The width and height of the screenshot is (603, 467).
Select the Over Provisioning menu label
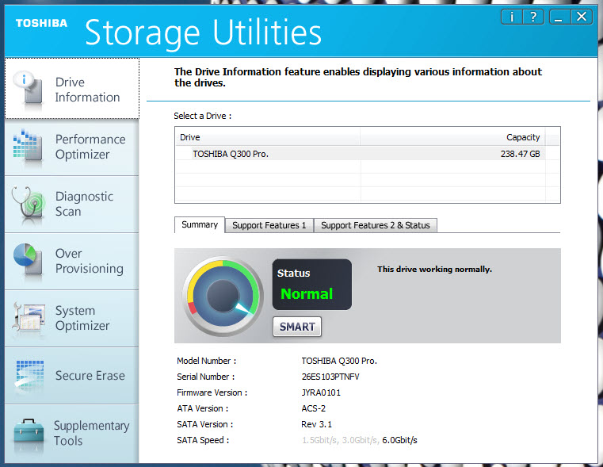click(90, 261)
